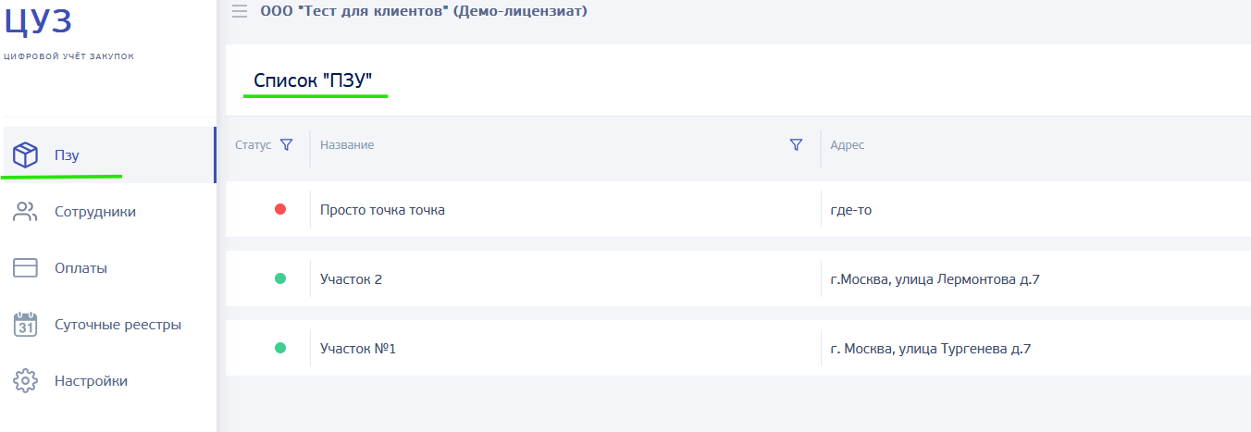1251x432 pixels.
Task: Toggle the hamburger menu icon
Action: coord(240,11)
